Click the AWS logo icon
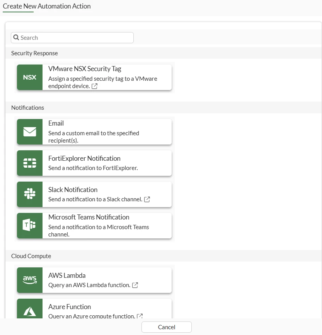The width and height of the screenshot is (322, 335). 30,280
